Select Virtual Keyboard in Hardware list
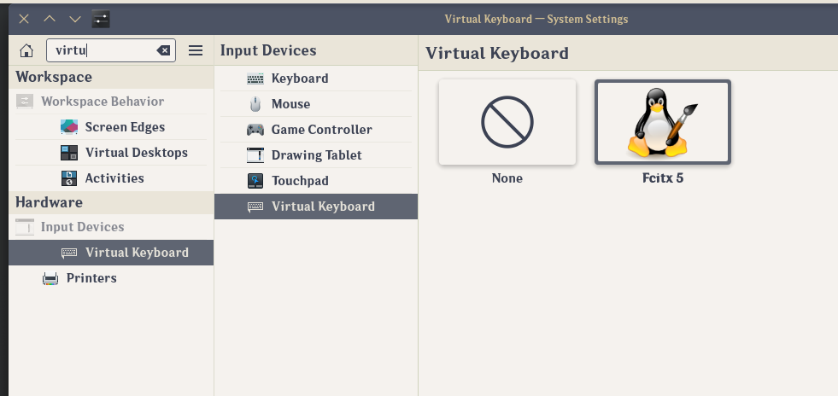The image size is (838, 396). pos(111,253)
